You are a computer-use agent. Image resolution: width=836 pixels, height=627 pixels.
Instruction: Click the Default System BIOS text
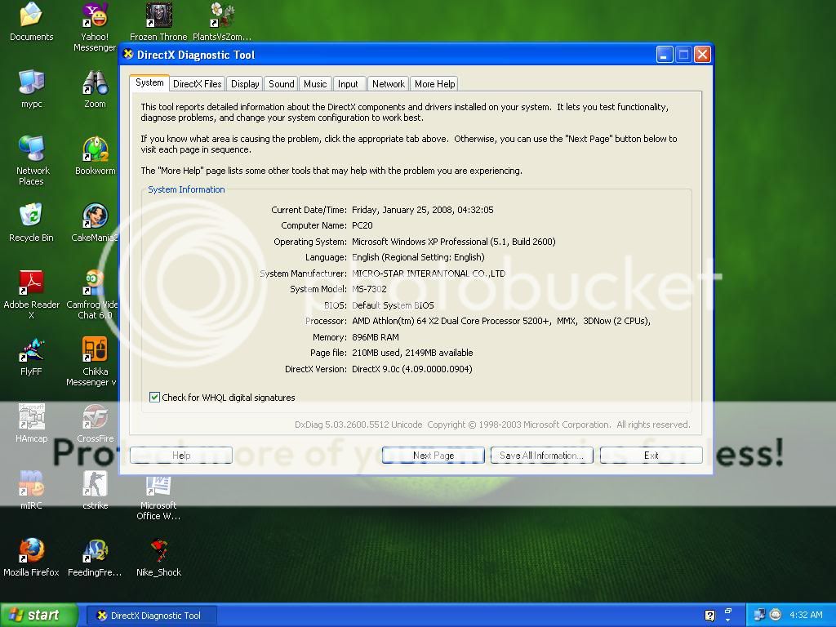393,305
